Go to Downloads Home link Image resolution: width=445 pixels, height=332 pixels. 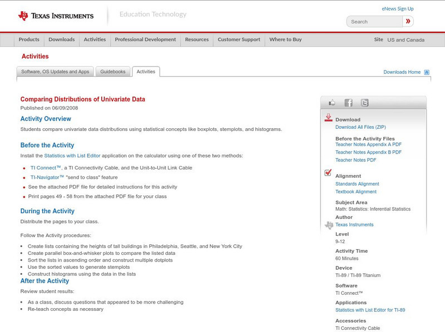402,72
